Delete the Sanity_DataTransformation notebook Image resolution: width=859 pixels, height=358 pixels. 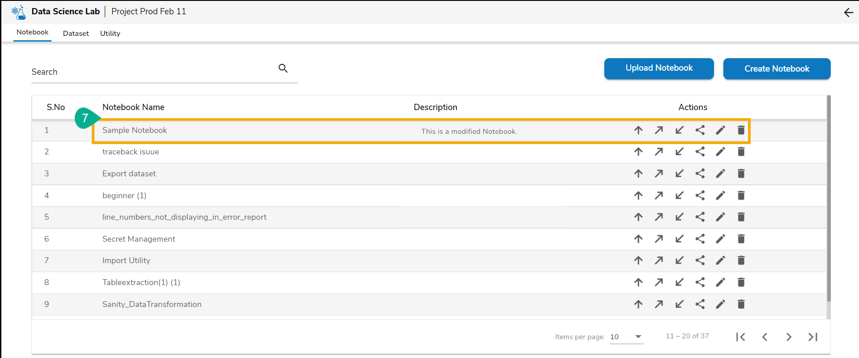click(741, 304)
